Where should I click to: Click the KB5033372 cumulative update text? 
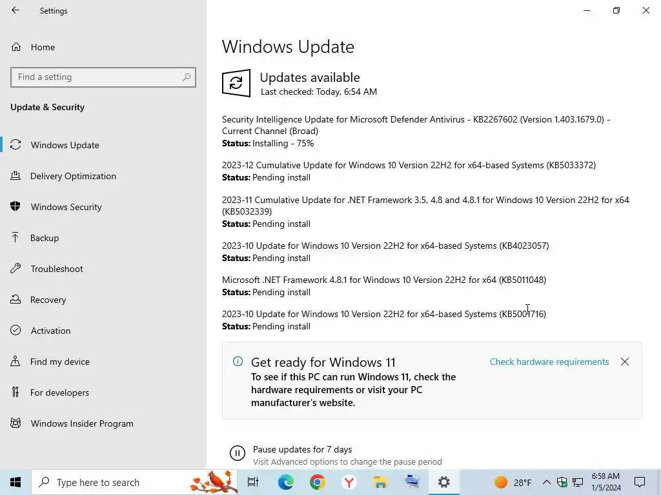[409, 165]
